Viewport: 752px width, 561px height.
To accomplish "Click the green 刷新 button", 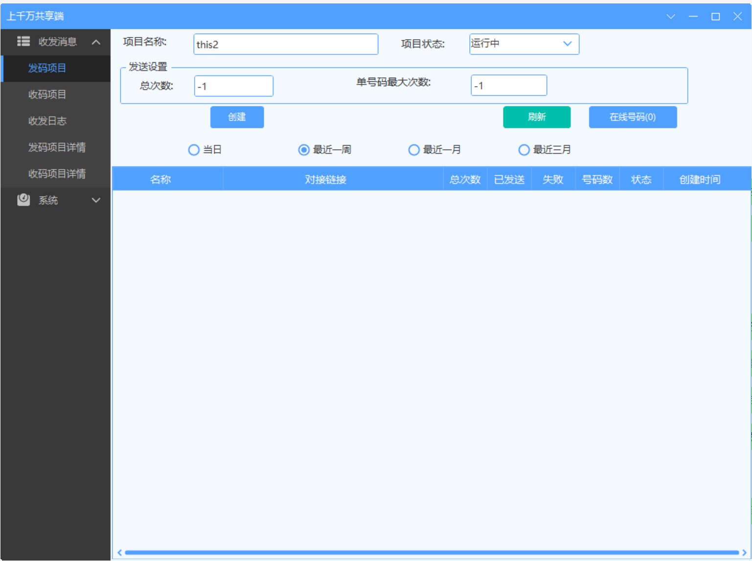I will [x=537, y=117].
